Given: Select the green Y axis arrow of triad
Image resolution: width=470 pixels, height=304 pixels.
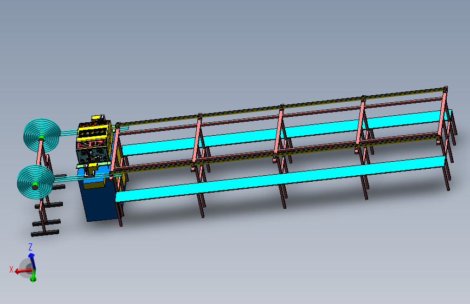Looking at the screenshot, I should [33, 275].
